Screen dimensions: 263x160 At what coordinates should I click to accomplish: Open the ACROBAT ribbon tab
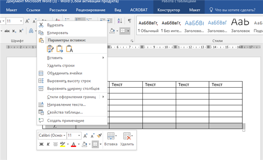(139, 10)
